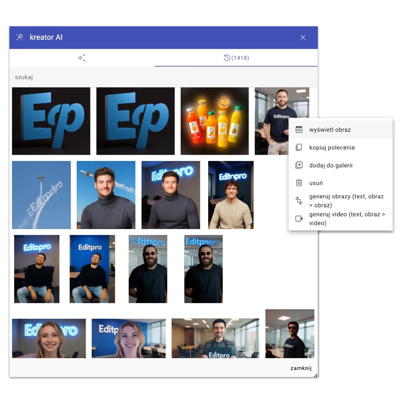The width and height of the screenshot is (403, 403).
Task: Open the sparkles generate tab
Action: point(81,58)
